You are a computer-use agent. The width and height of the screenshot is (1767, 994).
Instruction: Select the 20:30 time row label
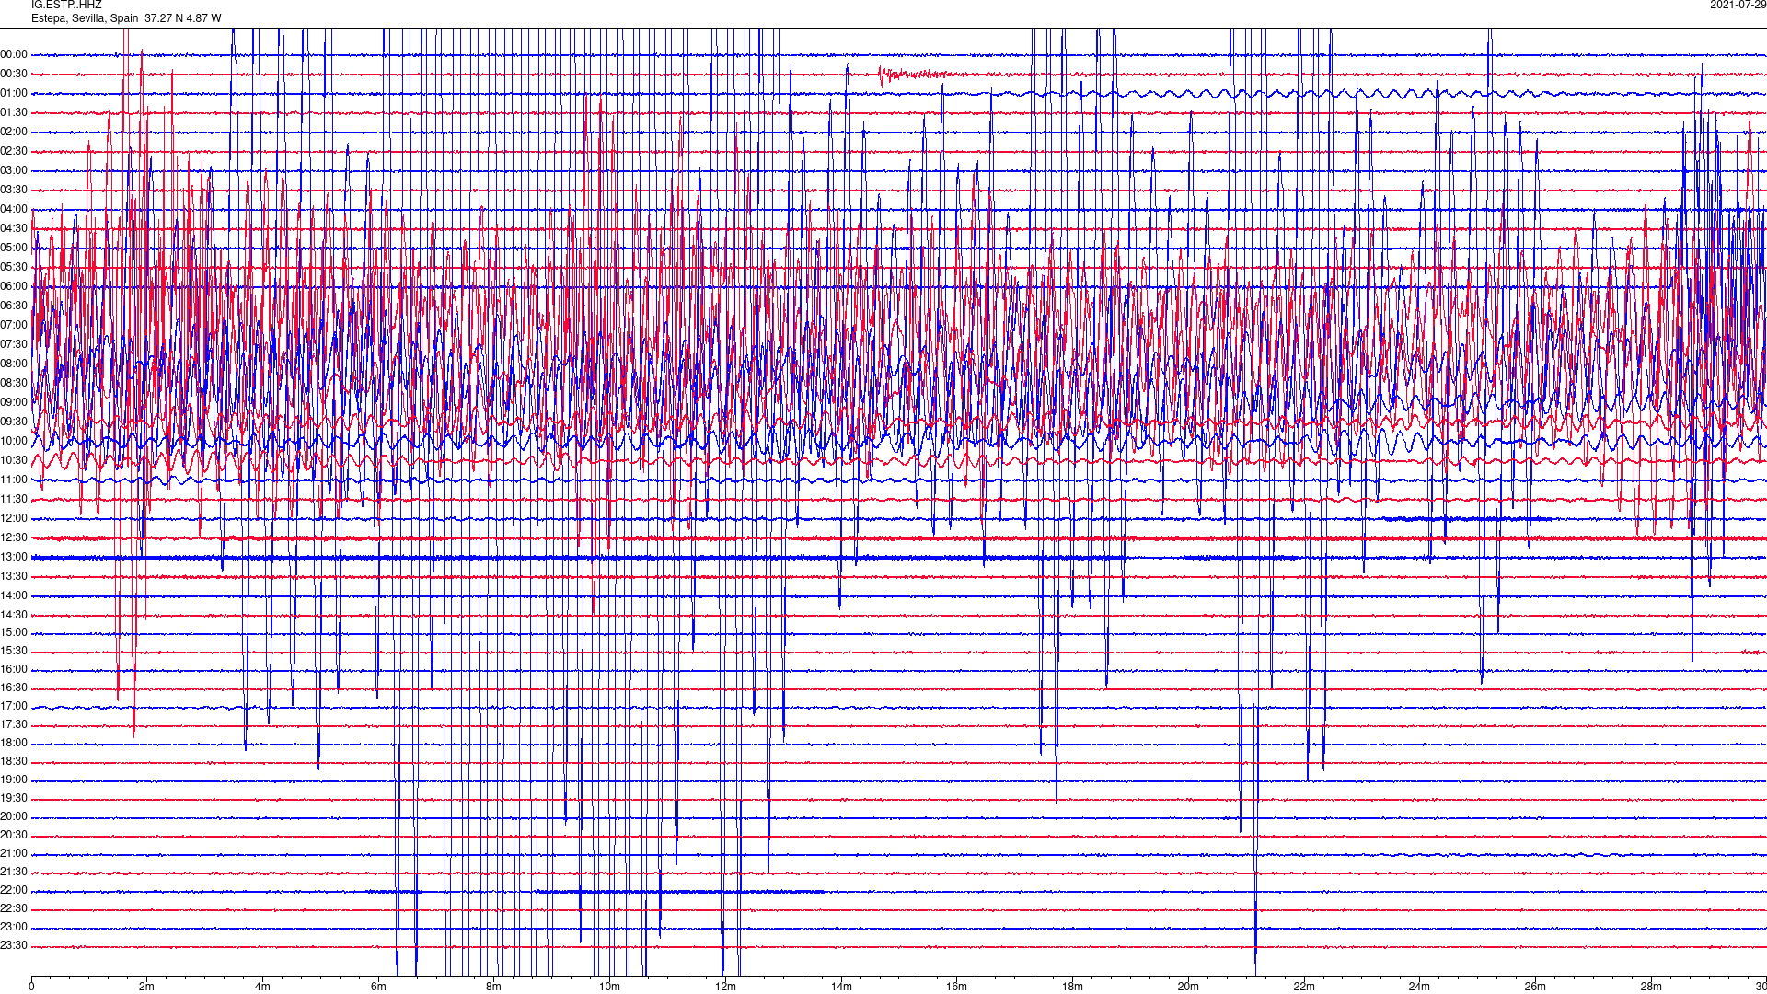pos(14,836)
